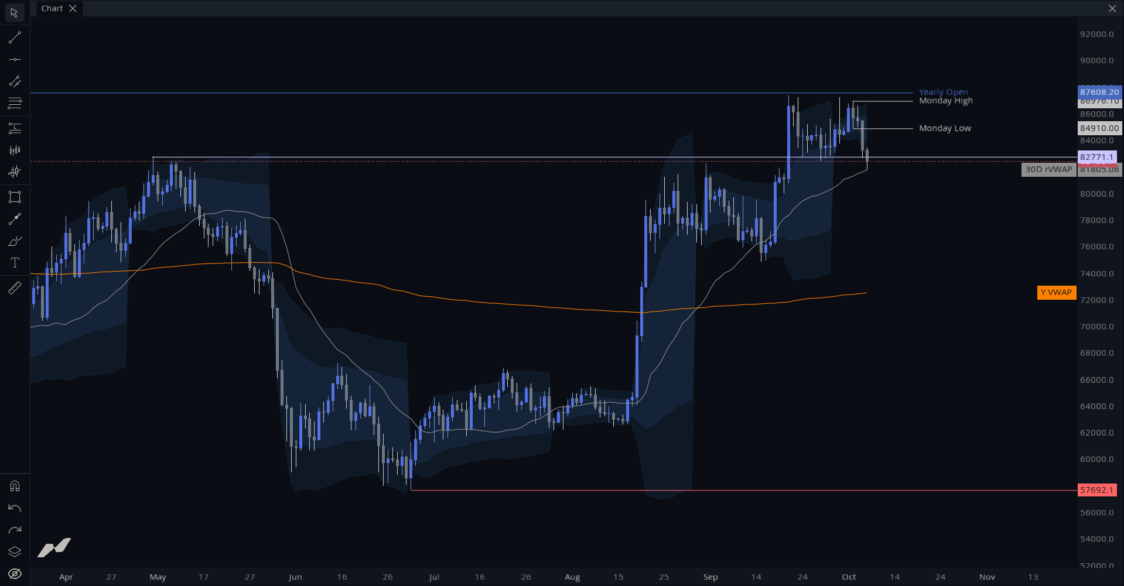This screenshot has width=1124, height=586.
Task: Click the 87608.20 price tag
Action: coord(1099,92)
